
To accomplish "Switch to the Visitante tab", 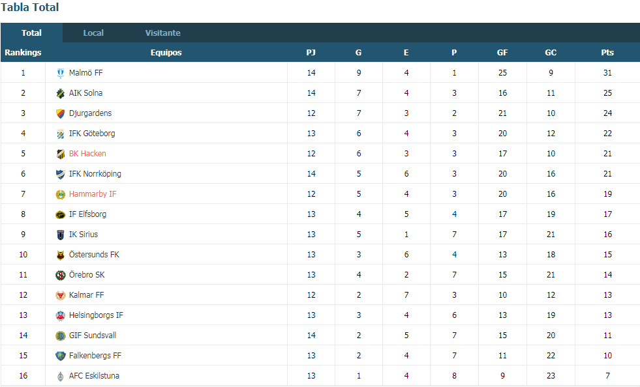I will [x=163, y=33].
